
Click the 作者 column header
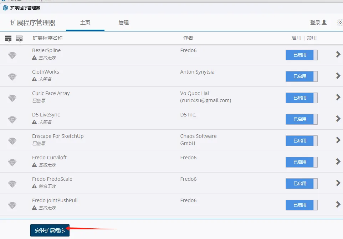[188, 38]
